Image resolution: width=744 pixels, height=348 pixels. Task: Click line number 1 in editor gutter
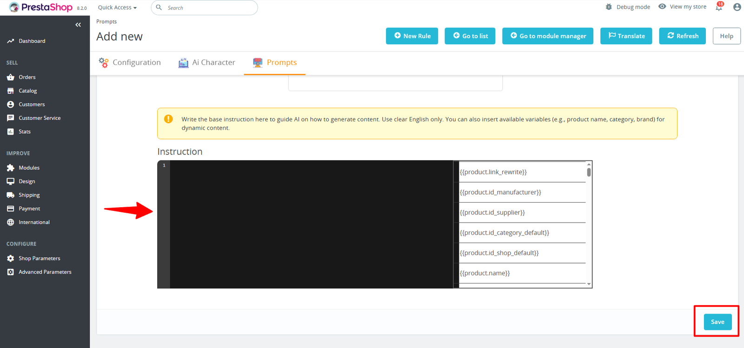[164, 165]
